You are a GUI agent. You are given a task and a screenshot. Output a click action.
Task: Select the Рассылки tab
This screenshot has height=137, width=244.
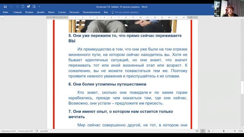click(74, 12)
